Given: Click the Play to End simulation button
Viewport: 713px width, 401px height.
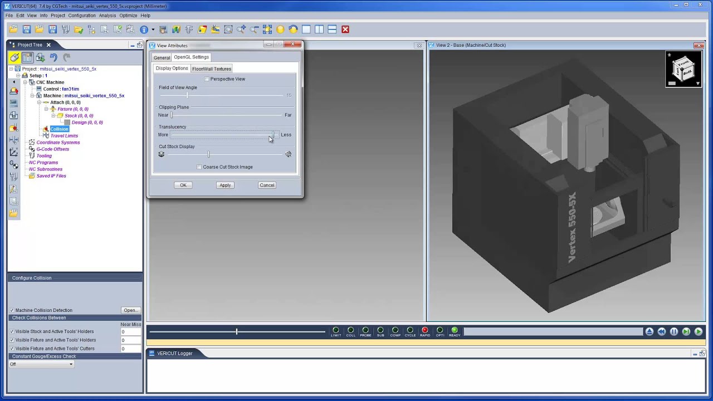Looking at the screenshot, I should 699,331.
